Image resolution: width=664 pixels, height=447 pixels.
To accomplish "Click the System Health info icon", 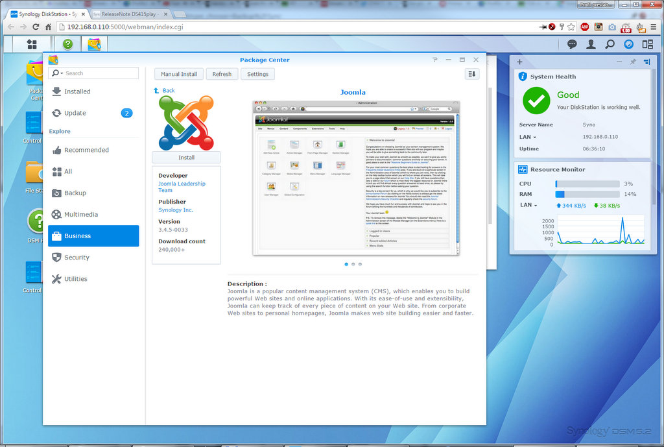I will click(523, 77).
